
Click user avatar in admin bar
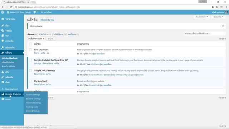click(x=226, y=12)
